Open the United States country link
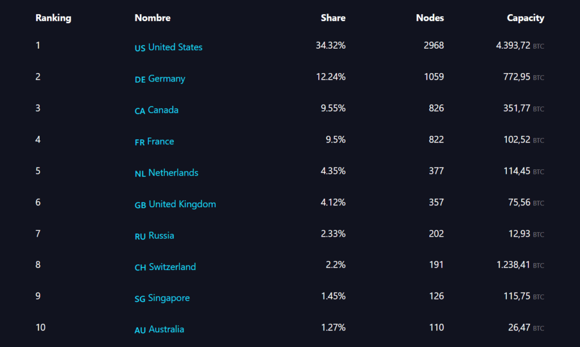580x347 pixels. pos(176,48)
